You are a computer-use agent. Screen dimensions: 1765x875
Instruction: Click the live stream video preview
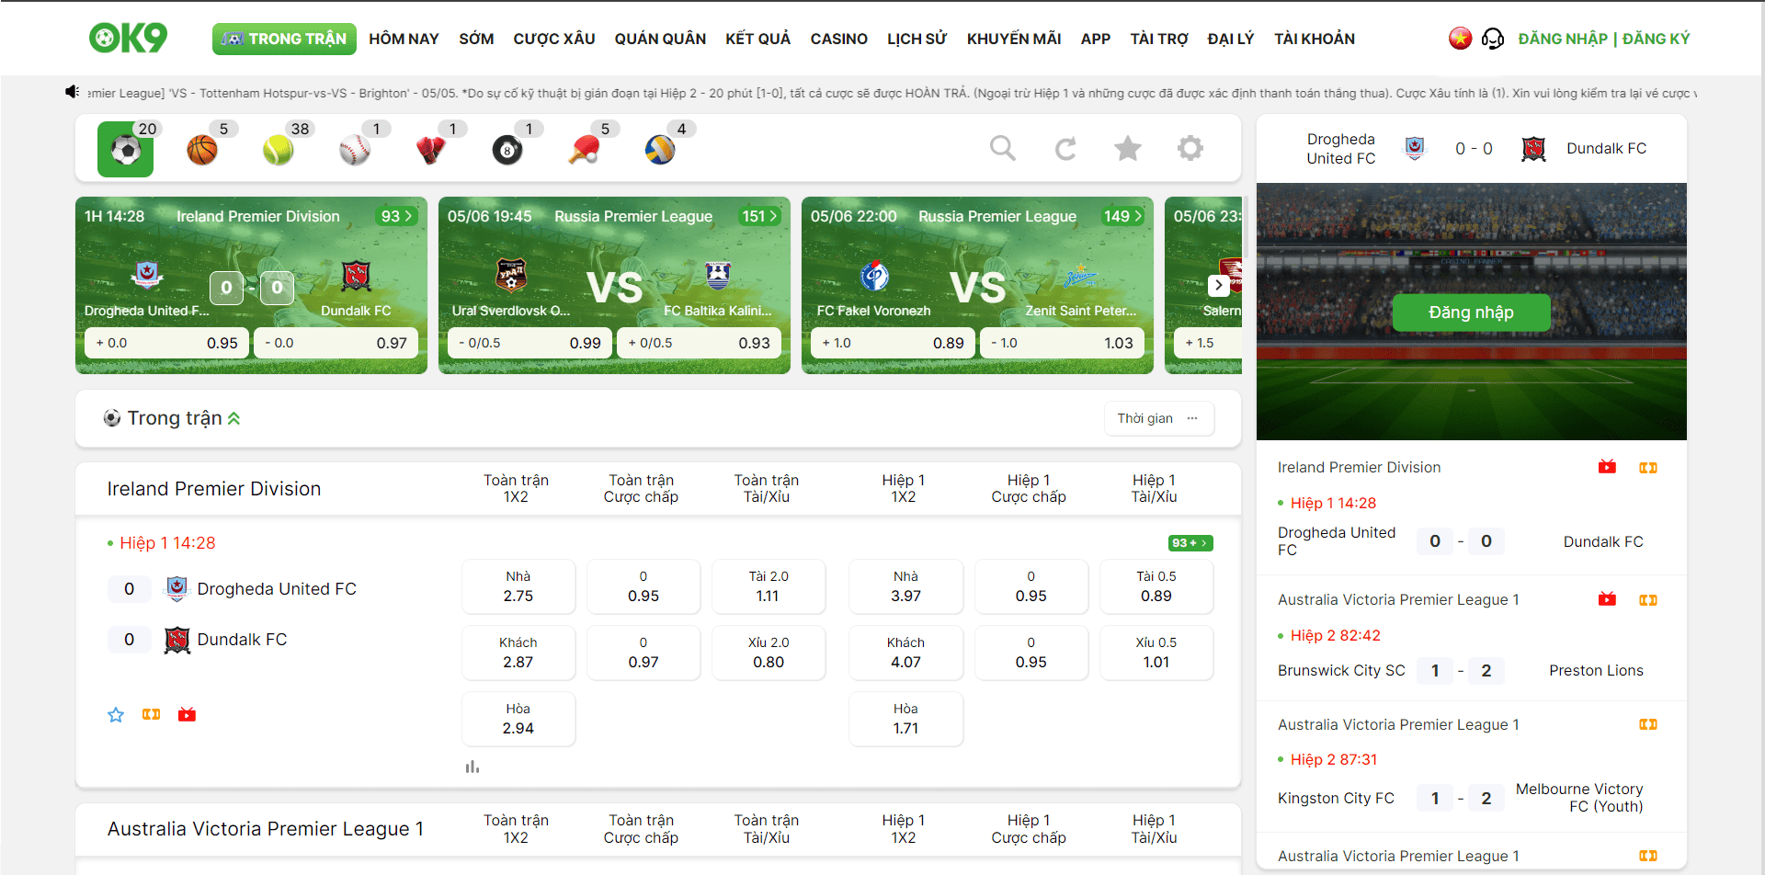[x=1472, y=312]
